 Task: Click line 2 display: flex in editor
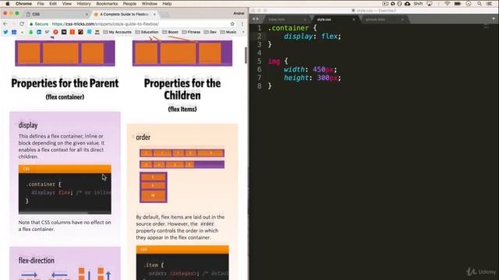tap(312, 37)
